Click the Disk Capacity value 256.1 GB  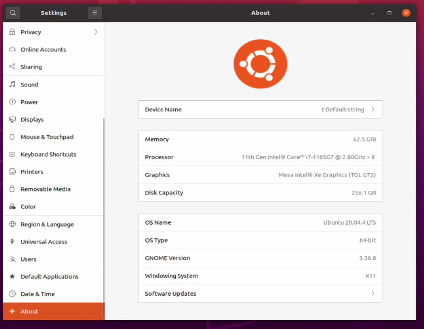363,193
